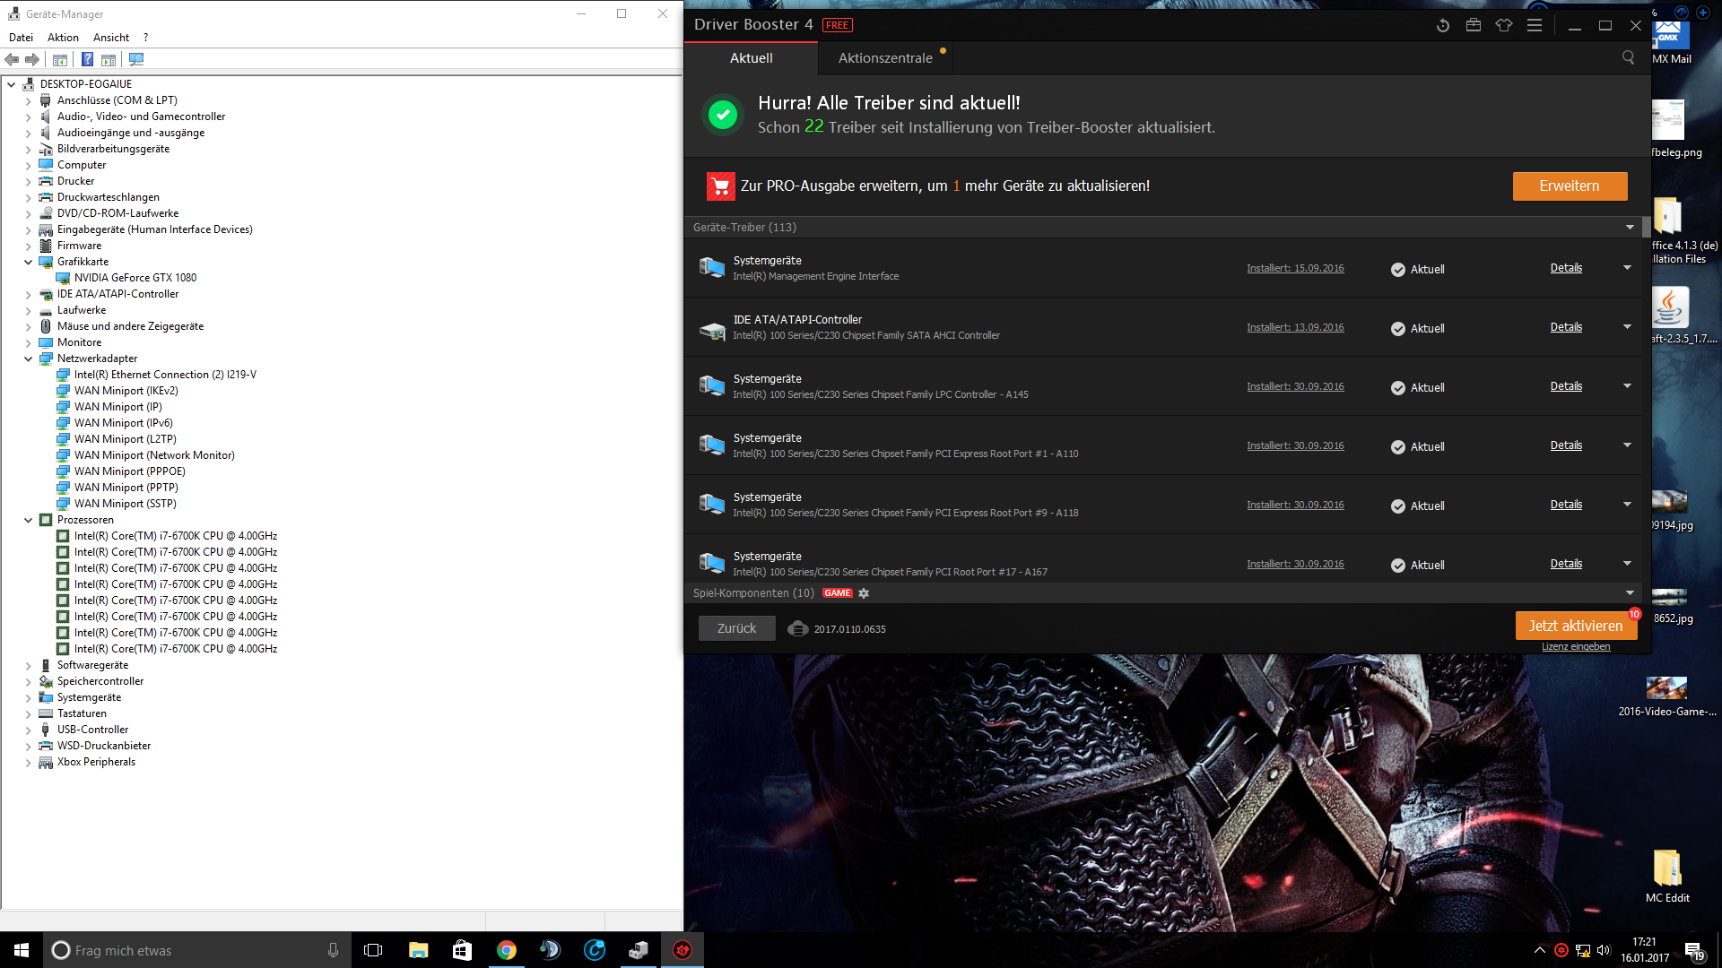Switch to the Aktionszentrale tab

(884, 58)
